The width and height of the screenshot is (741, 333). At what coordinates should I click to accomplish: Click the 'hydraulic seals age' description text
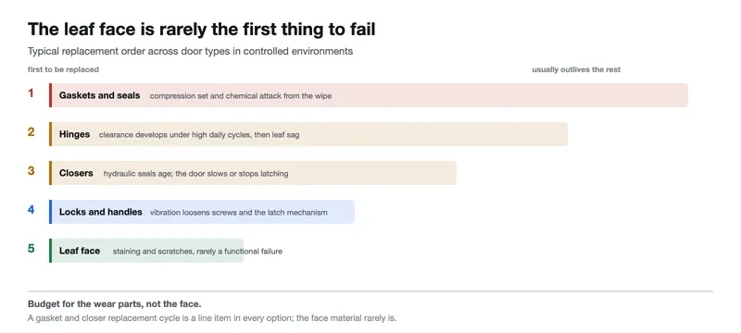pyautogui.click(x=195, y=174)
